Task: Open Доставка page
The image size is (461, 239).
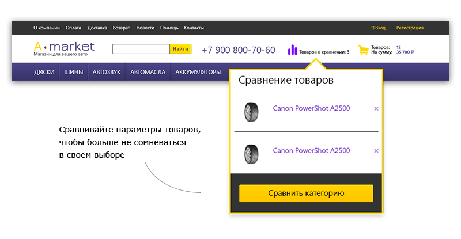Action: coord(97,28)
